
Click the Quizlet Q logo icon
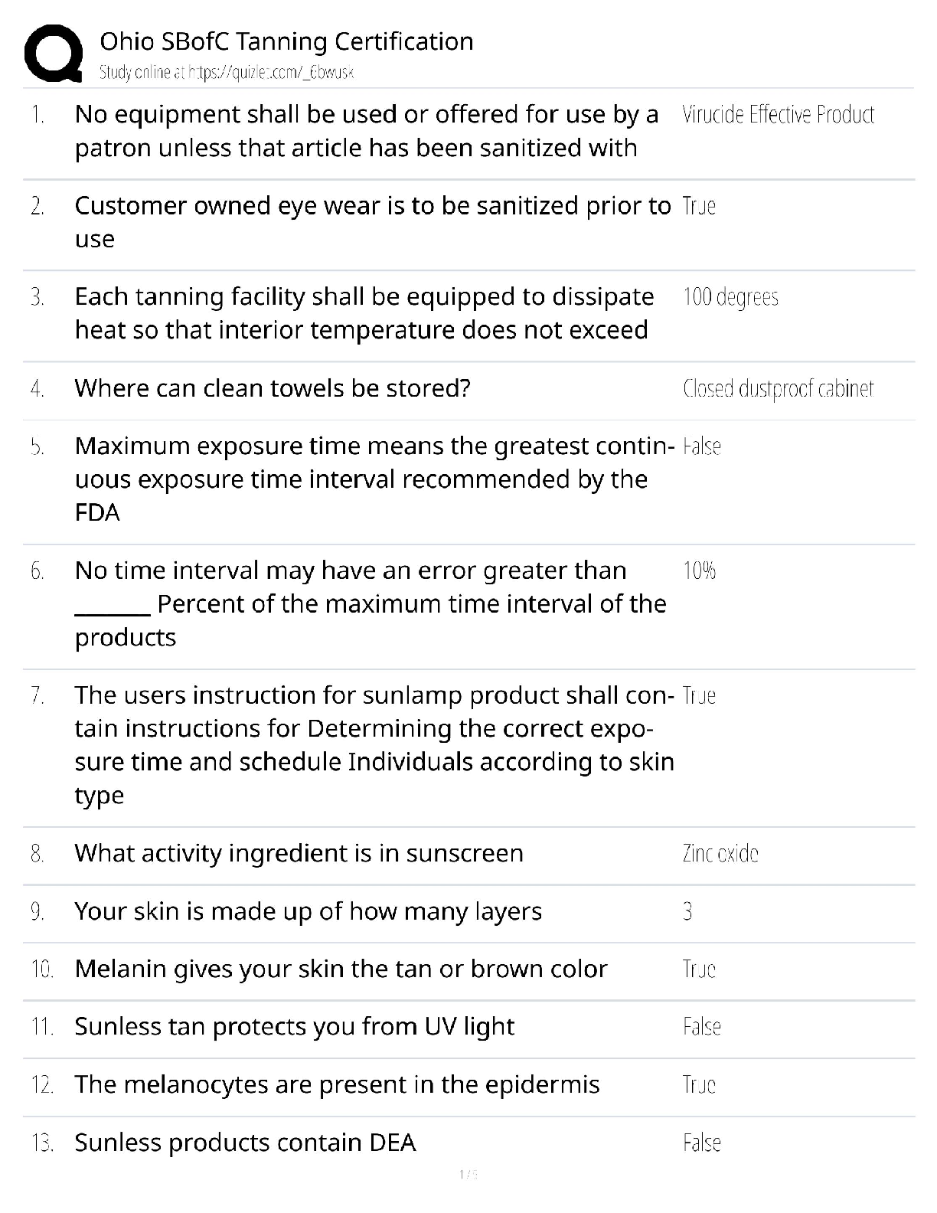(54, 54)
